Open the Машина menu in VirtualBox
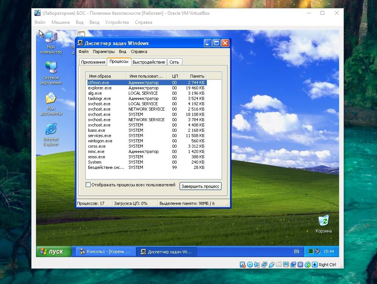 tap(61, 22)
